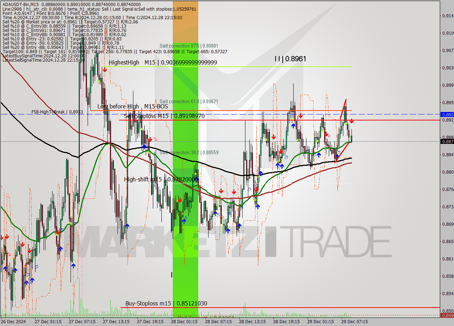Click the 'High-shift m15 | 0.87820000' label
Image resolution: width=454 pixels, height=326 pixels.
coord(160,179)
